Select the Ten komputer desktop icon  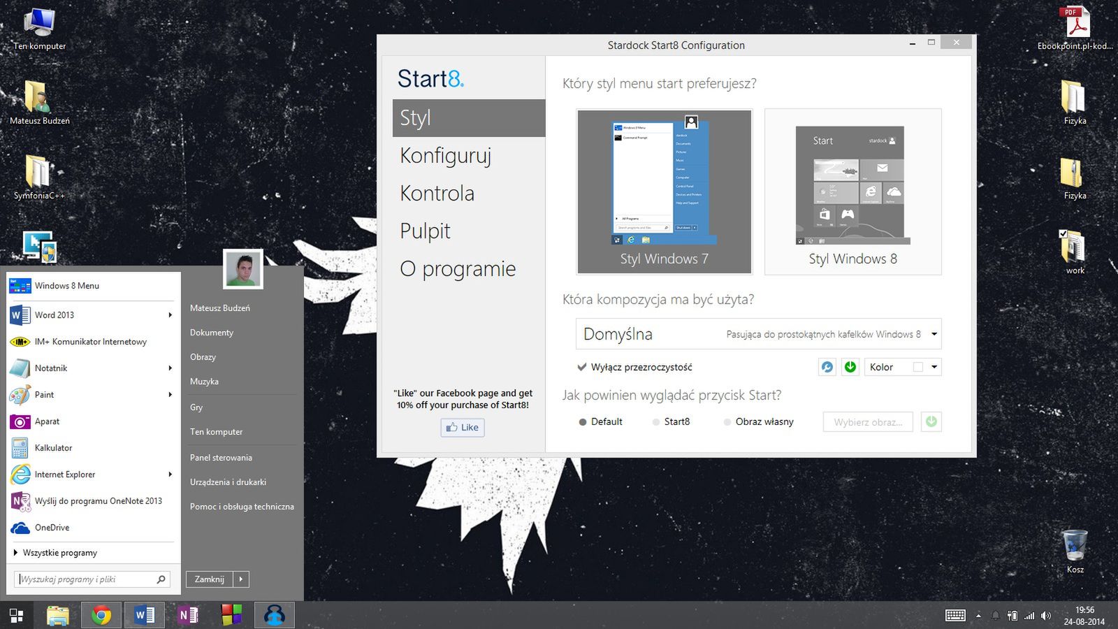40,29
